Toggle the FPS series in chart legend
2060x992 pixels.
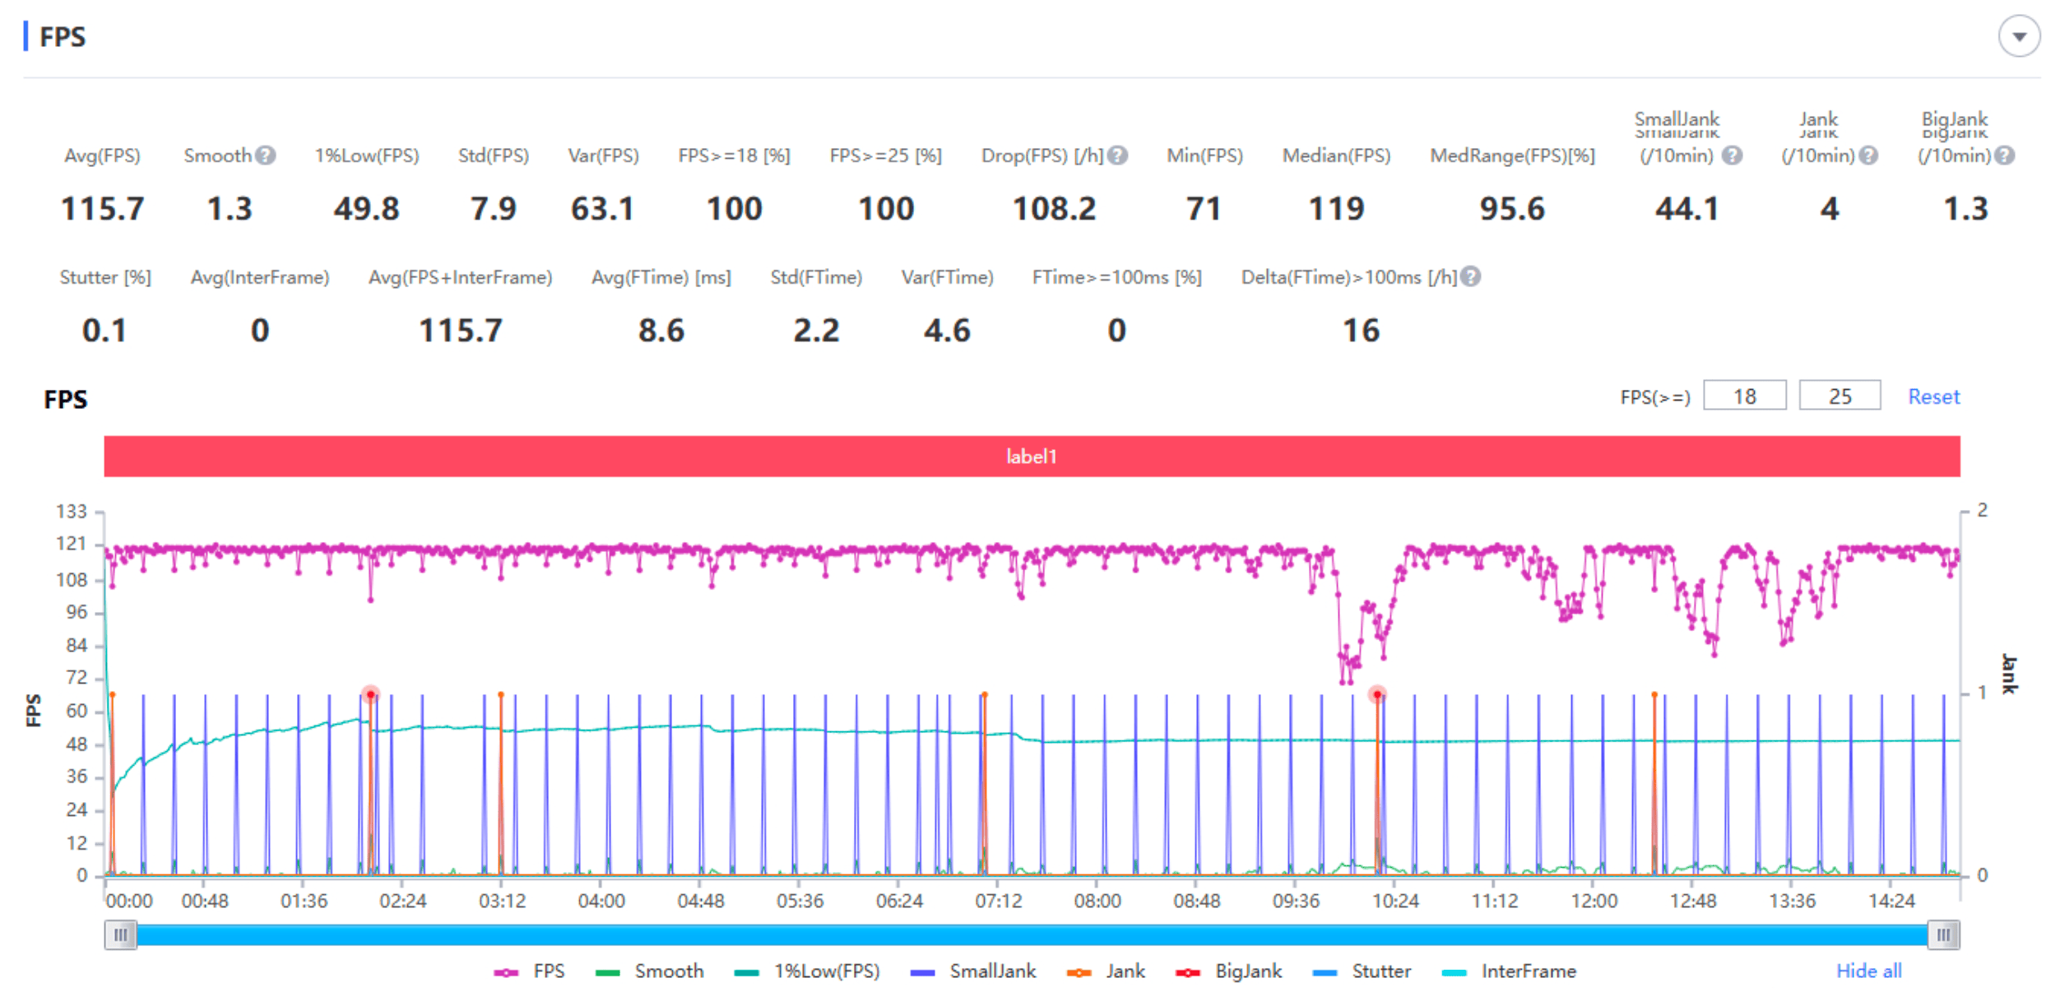530,971
